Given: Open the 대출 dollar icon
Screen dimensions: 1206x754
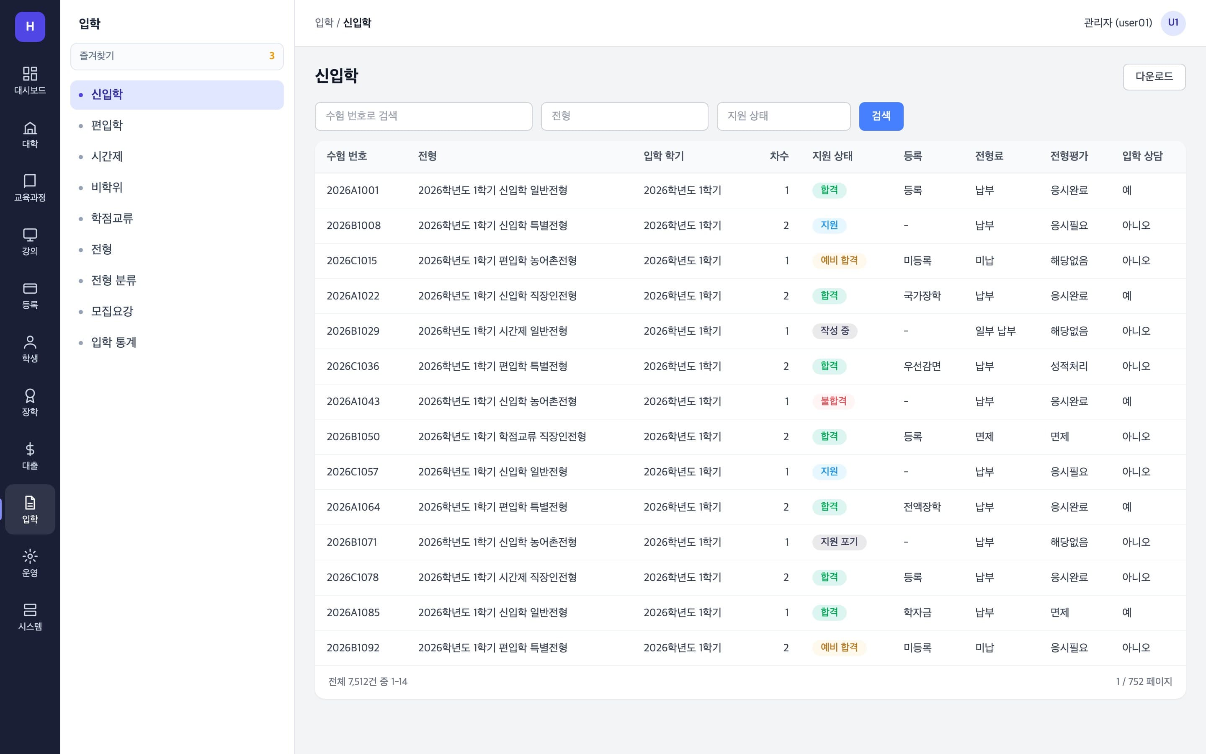Looking at the screenshot, I should [30, 456].
